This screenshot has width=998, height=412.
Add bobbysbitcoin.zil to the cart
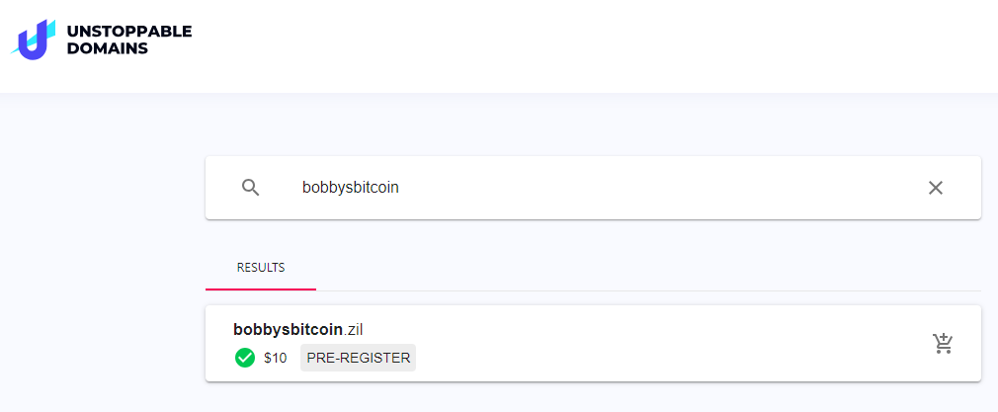coord(943,343)
